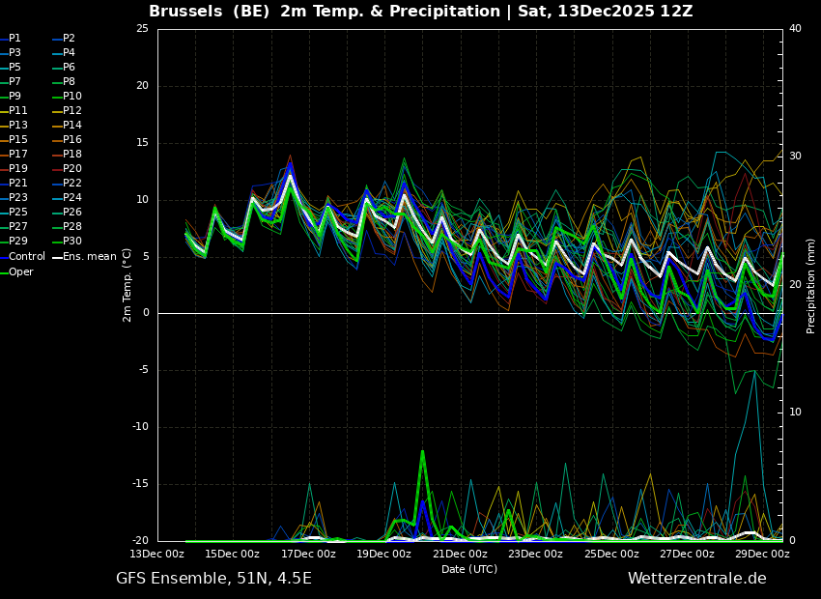
Task: Click the Wetterzentrale.de watermark text
Action: [x=696, y=579]
